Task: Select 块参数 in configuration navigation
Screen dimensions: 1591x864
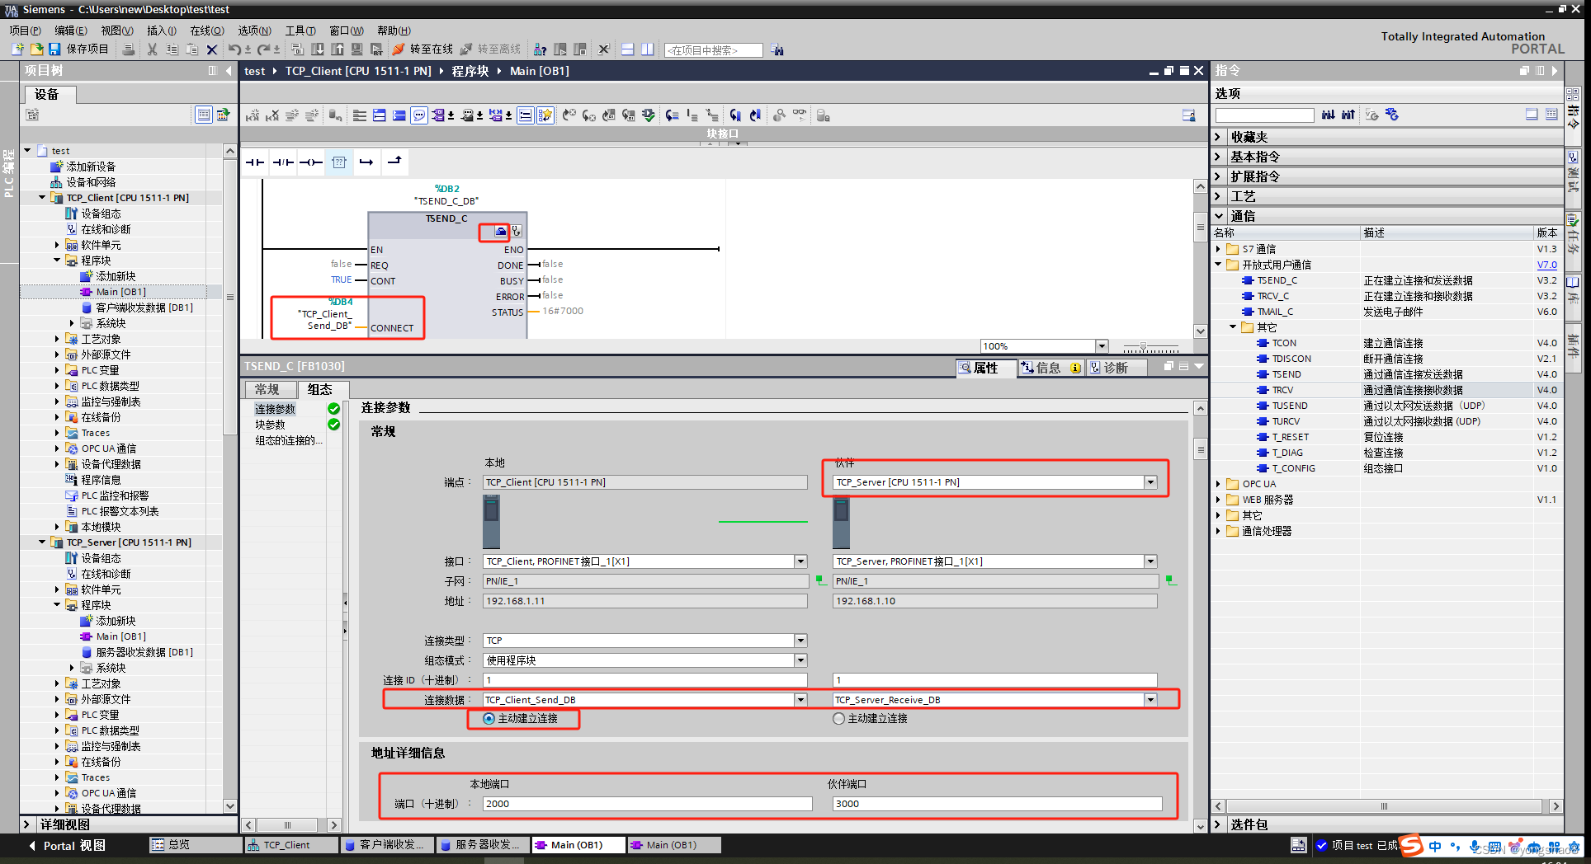Action: click(270, 425)
